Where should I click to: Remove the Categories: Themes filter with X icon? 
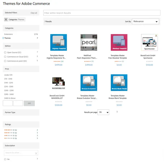6,19
